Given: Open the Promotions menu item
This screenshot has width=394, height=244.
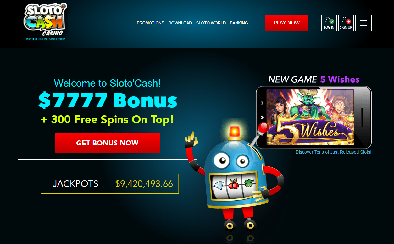Looking at the screenshot, I should [x=150, y=23].
